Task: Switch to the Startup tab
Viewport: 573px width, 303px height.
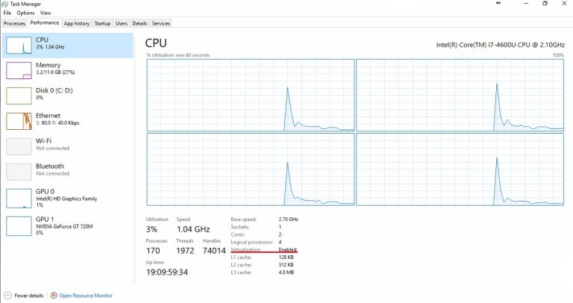Action: pos(102,23)
